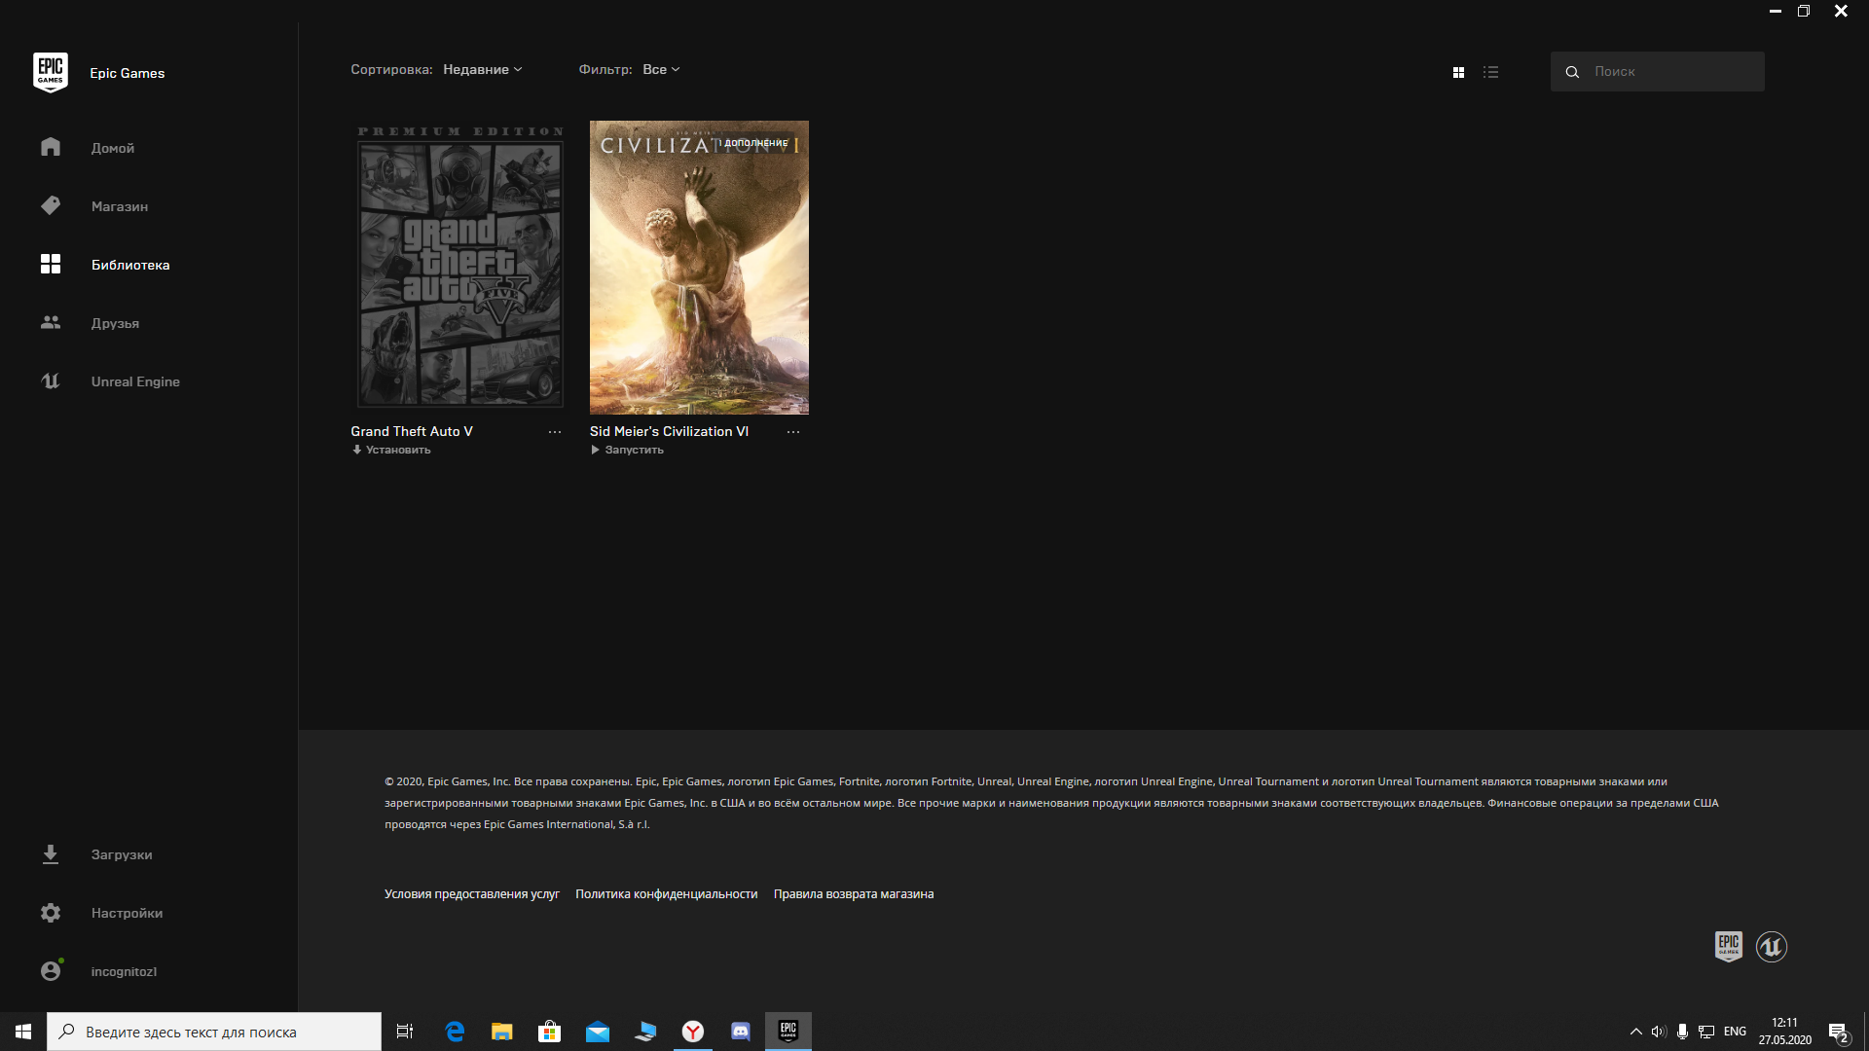Click the Windows taskbar search box
Screen dimensions: 1869x1051
point(214,1032)
